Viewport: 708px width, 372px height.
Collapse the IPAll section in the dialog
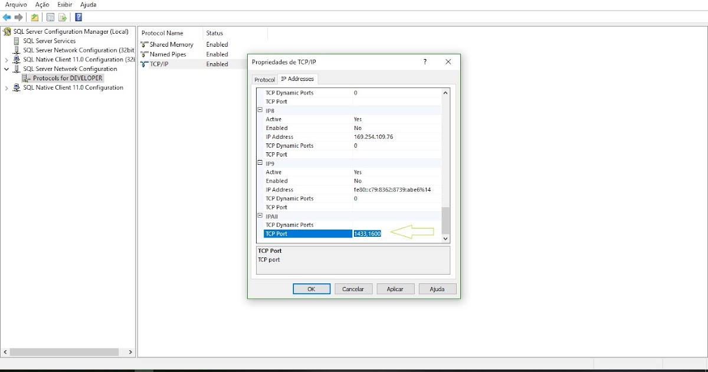point(260,216)
